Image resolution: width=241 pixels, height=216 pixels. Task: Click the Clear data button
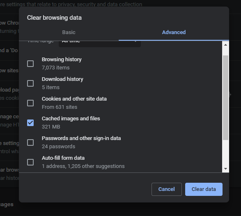[204, 189]
